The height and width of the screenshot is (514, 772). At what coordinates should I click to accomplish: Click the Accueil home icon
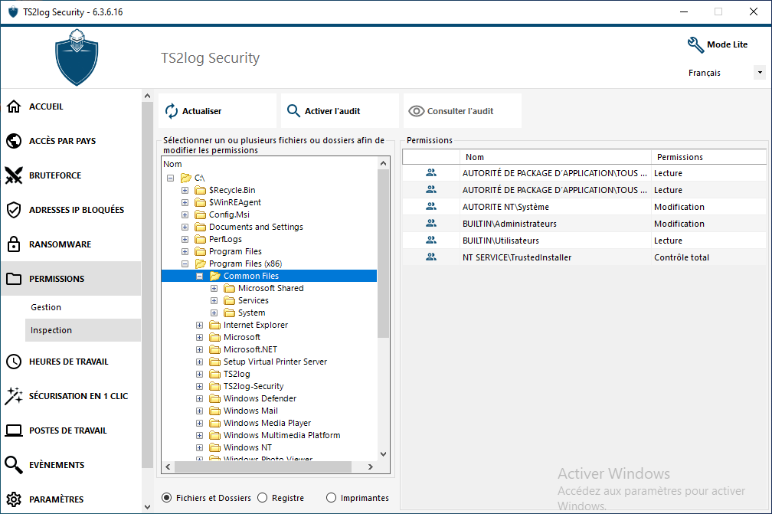coord(14,106)
